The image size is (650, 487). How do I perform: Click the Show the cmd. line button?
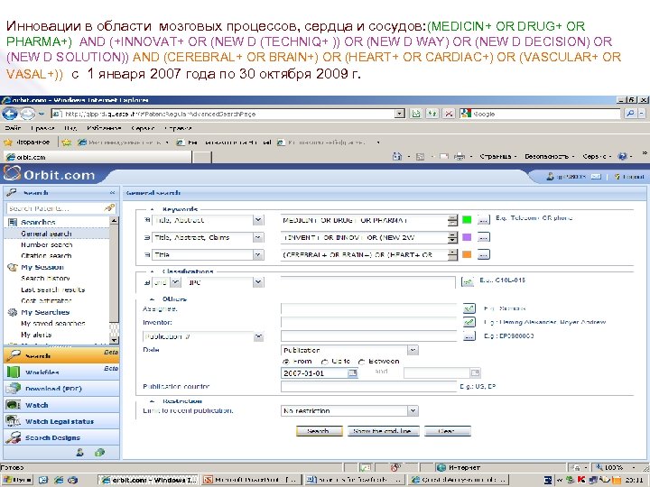point(384,431)
